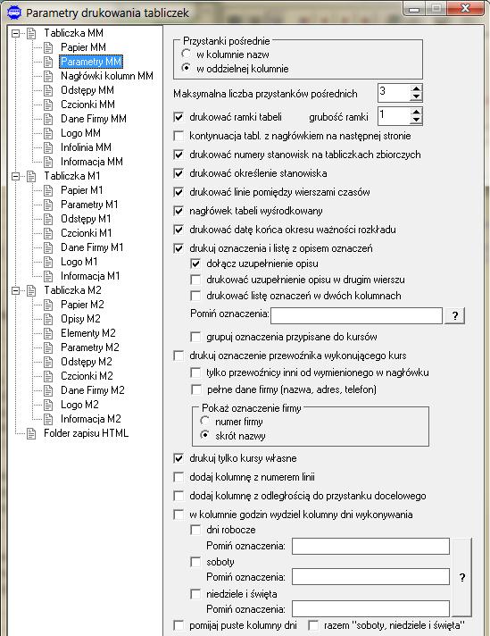
Task: Click the page icon beside Odstępy M1
Action: pos(48,219)
